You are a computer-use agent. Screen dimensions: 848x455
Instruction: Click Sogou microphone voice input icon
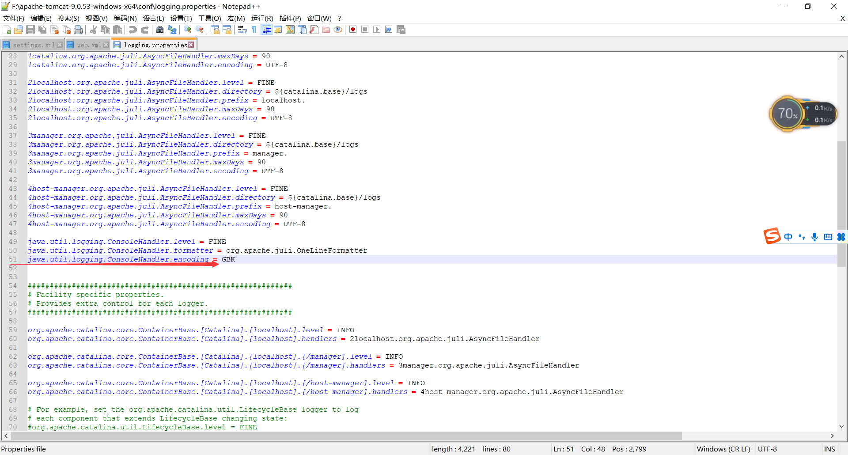click(x=815, y=237)
